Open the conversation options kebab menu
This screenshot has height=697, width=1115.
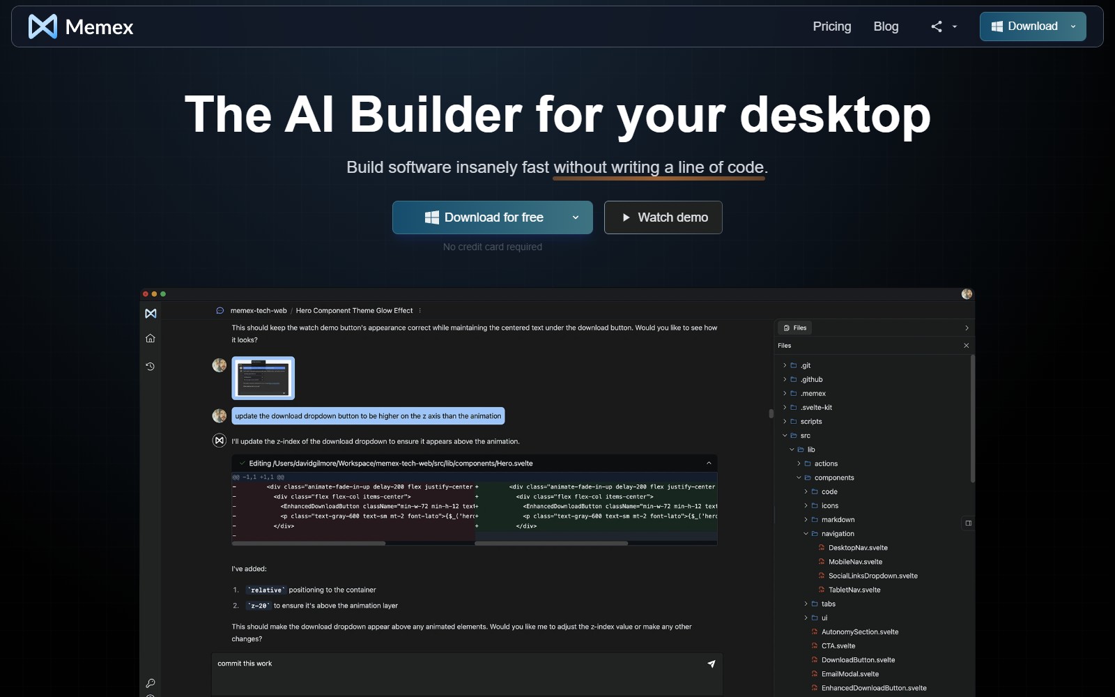click(420, 311)
